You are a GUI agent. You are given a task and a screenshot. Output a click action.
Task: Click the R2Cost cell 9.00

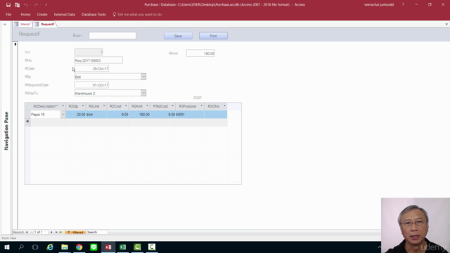pos(117,115)
